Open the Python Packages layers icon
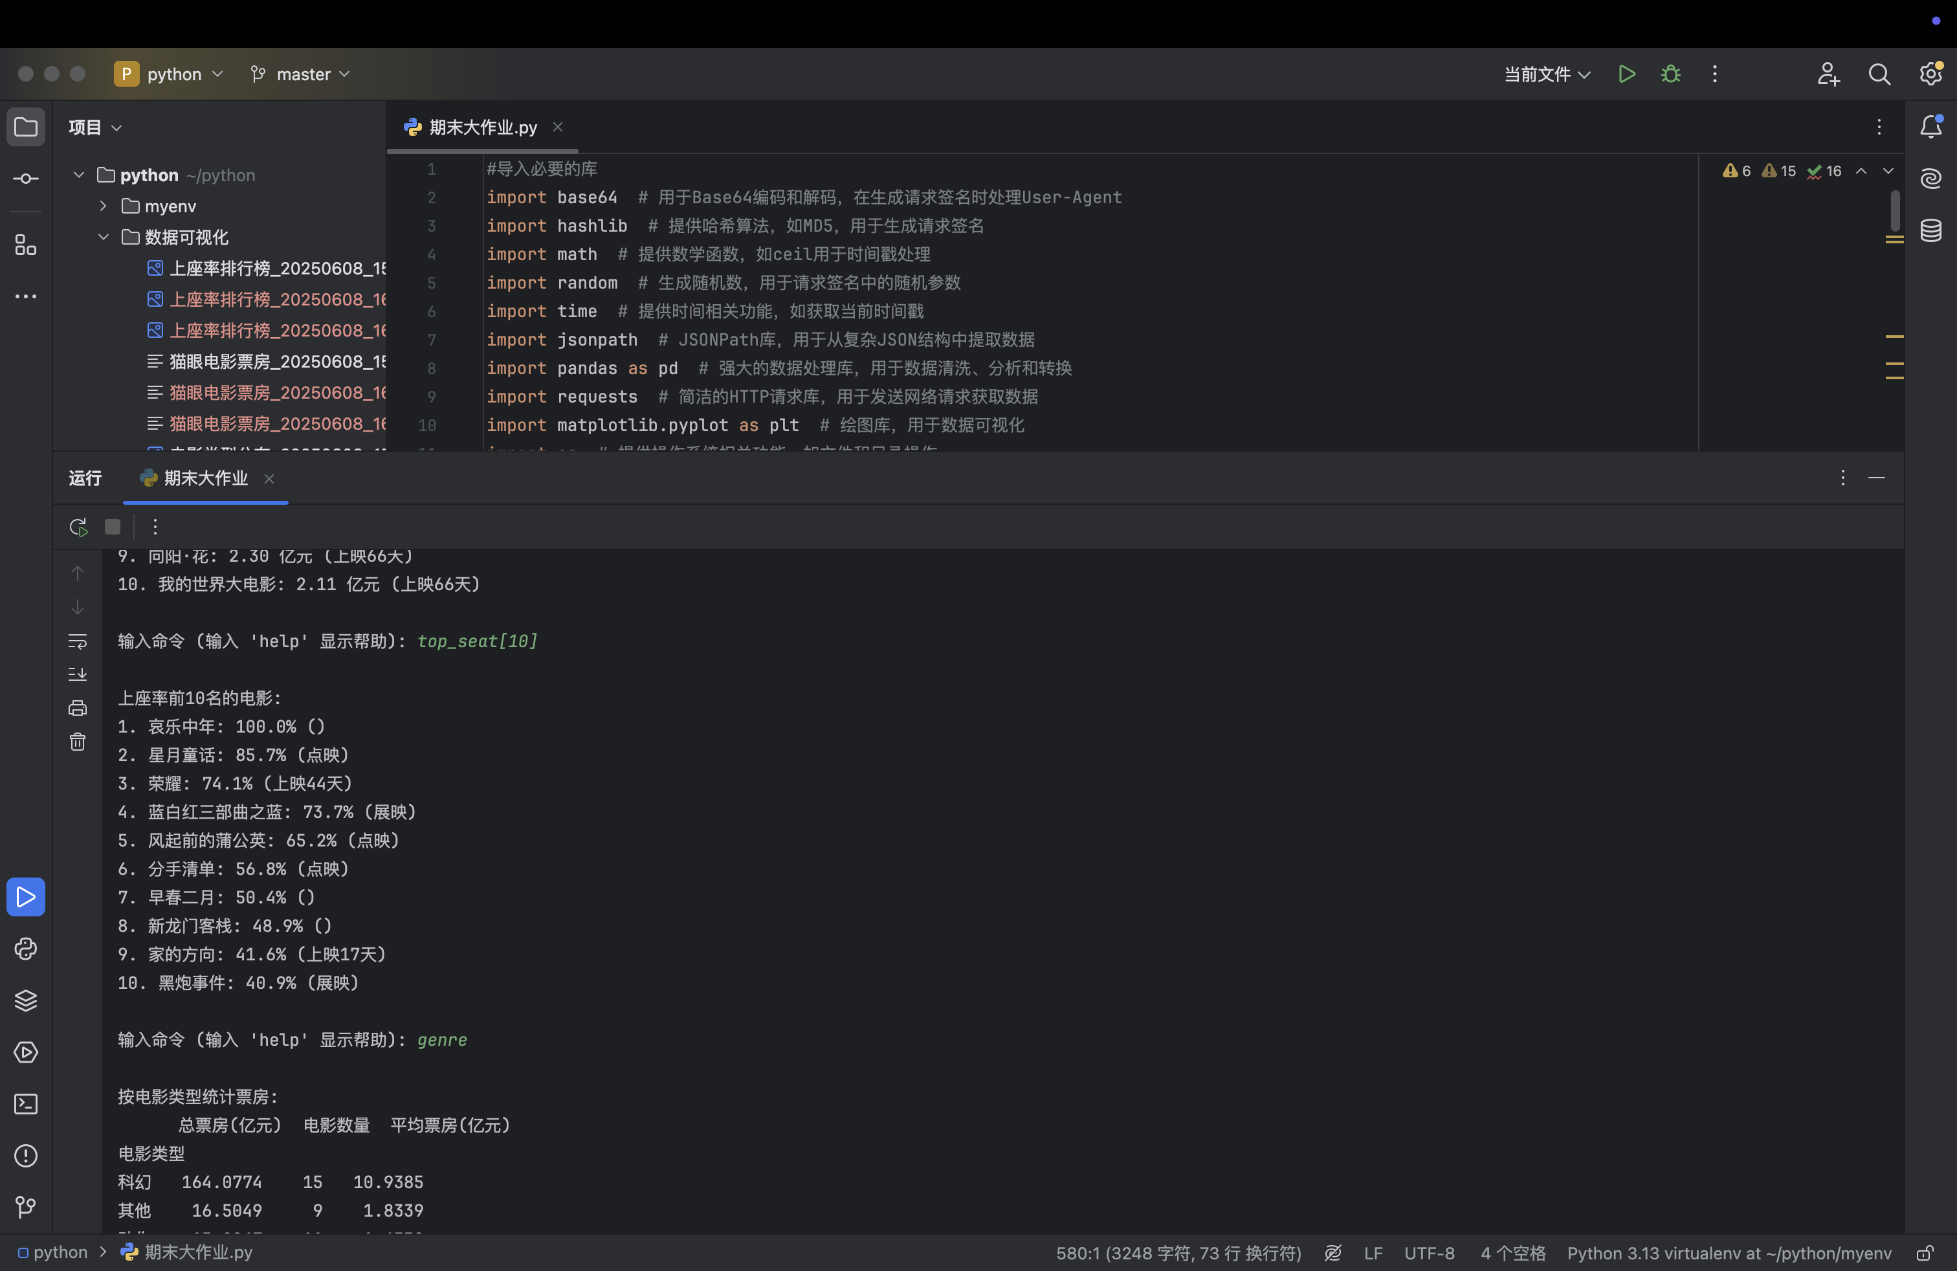The height and width of the screenshot is (1271, 1957). [x=25, y=1000]
